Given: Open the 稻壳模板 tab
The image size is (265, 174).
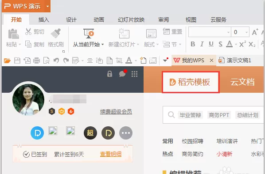Looking at the screenshot, I should (x=191, y=82).
